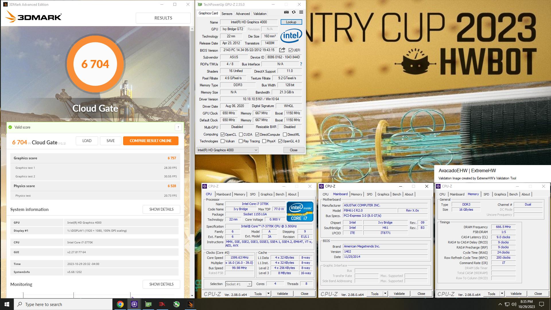The height and width of the screenshot is (310, 551).
Task: Toggle the Vulkan checkbox
Action: pyautogui.click(x=222, y=141)
